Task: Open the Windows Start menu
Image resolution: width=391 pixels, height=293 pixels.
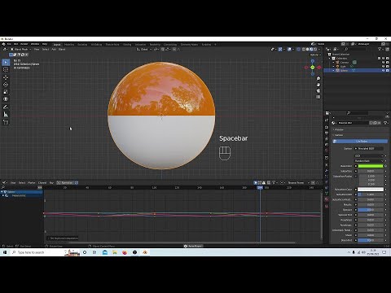Action: point(5,252)
